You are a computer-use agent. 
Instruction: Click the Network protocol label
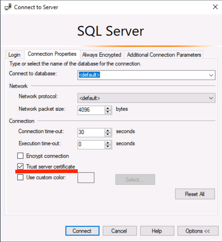point(38,96)
